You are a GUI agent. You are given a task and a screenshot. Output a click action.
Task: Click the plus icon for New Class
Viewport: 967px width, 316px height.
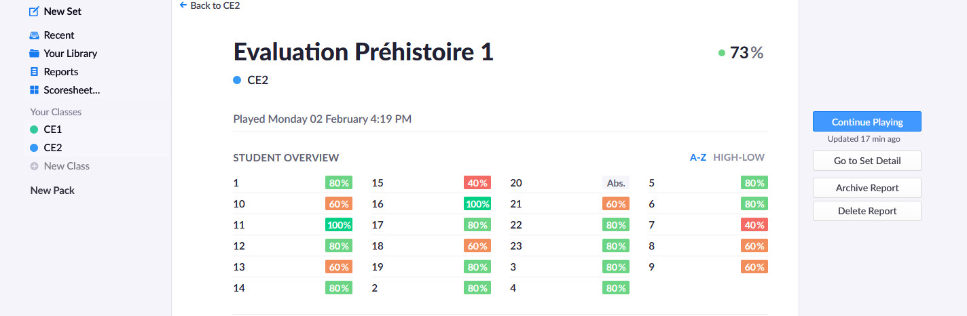pos(34,166)
